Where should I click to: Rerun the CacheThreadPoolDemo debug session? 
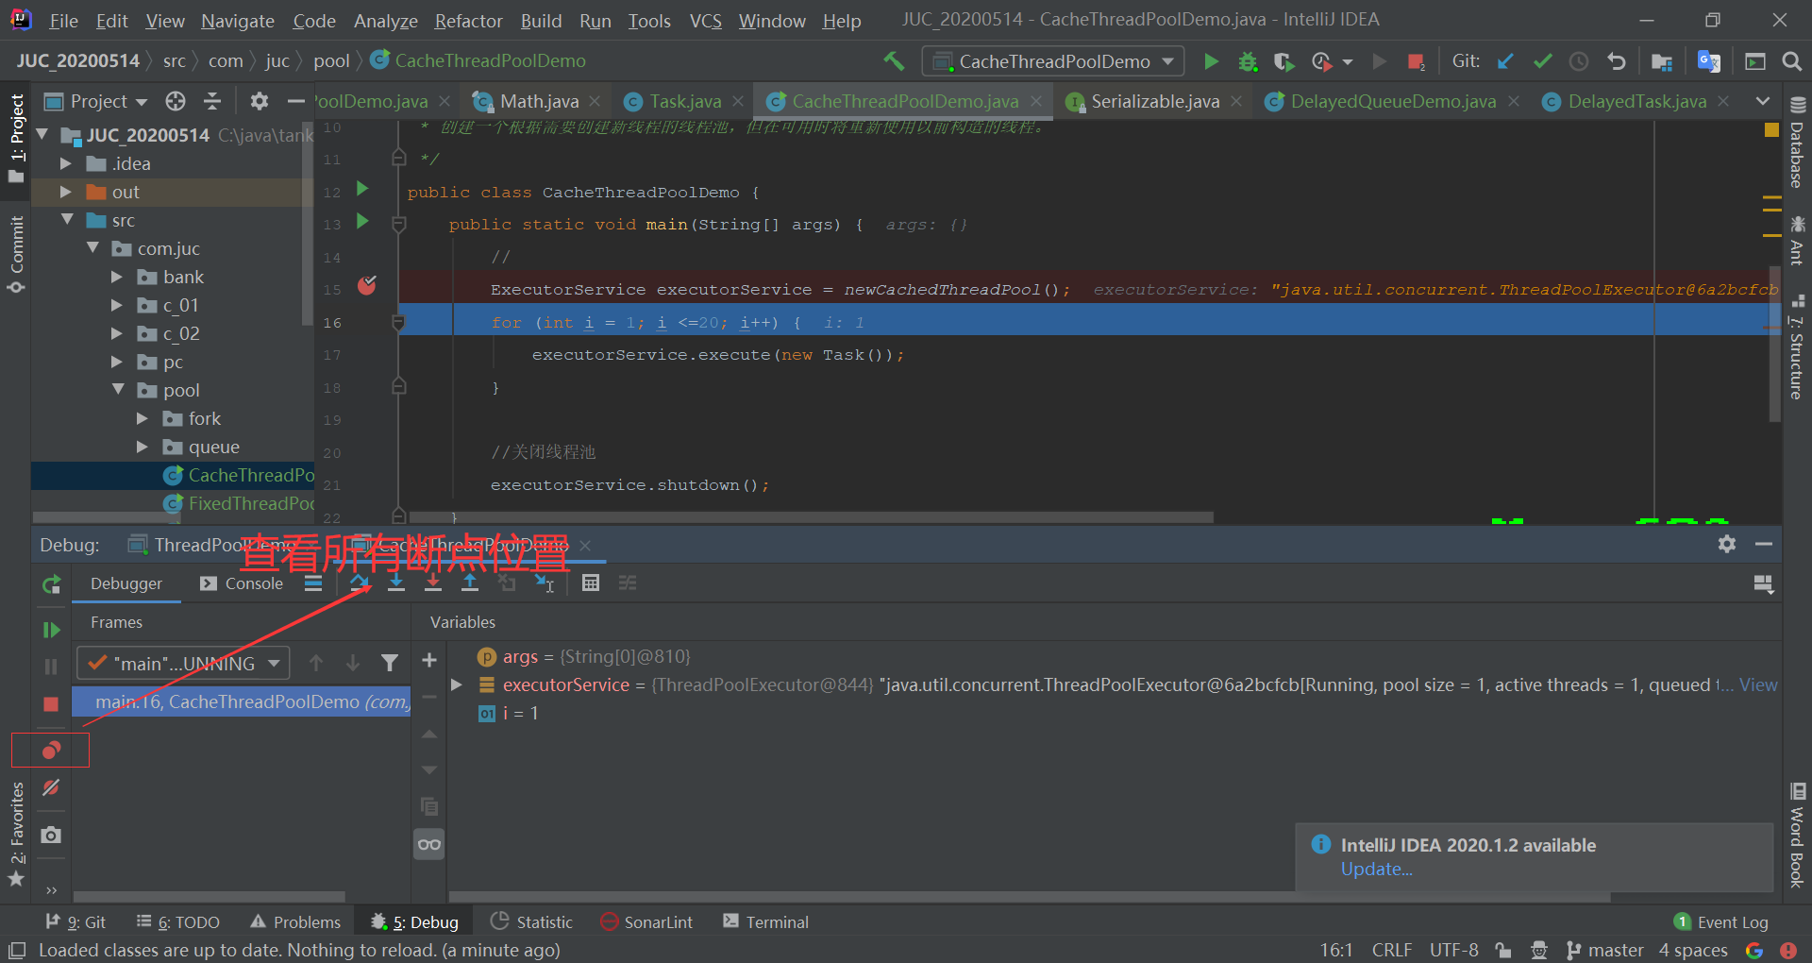pyautogui.click(x=51, y=585)
